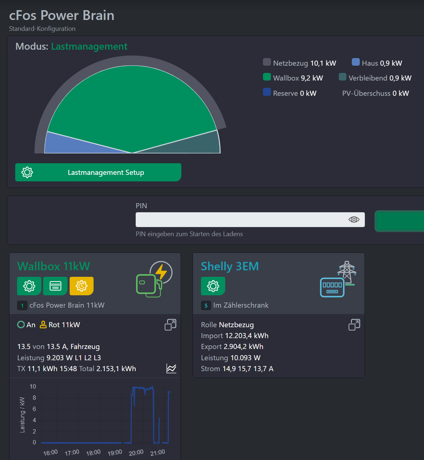Image resolution: width=424 pixels, height=460 pixels.
Task: Click the "Haus 0,9 kW" legend text
Action: [382, 63]
